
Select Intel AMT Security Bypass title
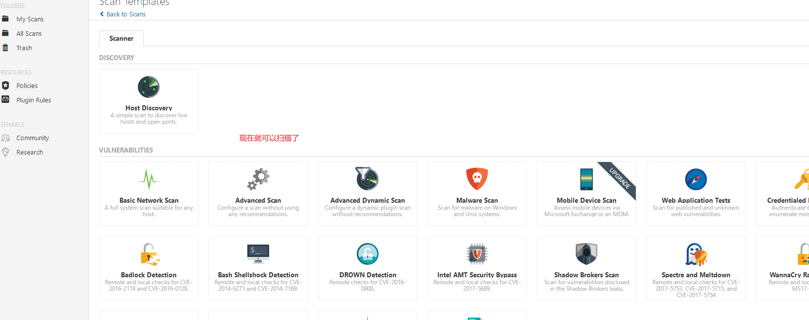click(x=477, y=275)
